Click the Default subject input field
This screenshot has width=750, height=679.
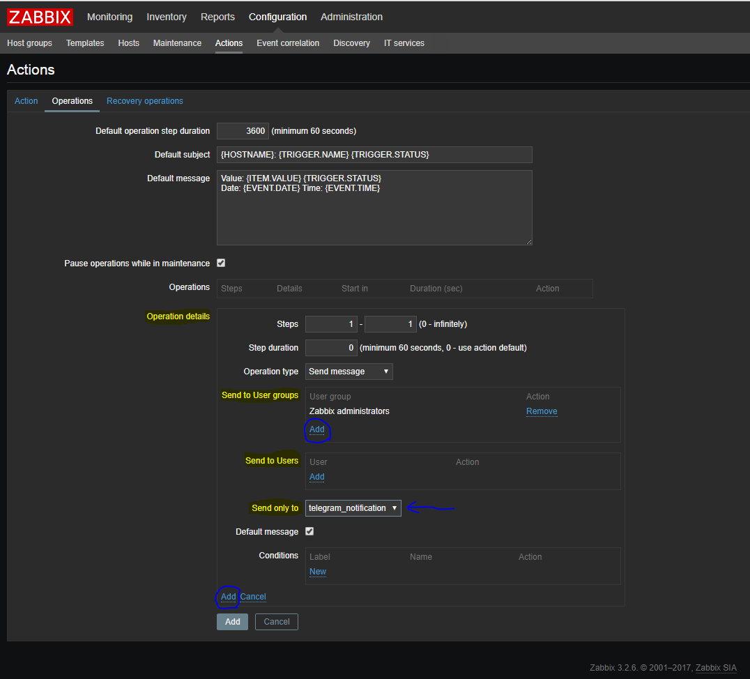(374, 155)
